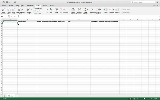Save the workbook from title bar

point(7,2)
